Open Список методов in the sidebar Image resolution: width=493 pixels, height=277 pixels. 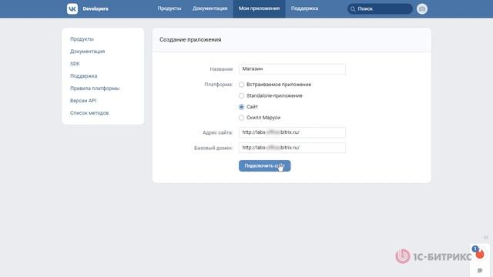pyautogui.click(x=89, y=113)
